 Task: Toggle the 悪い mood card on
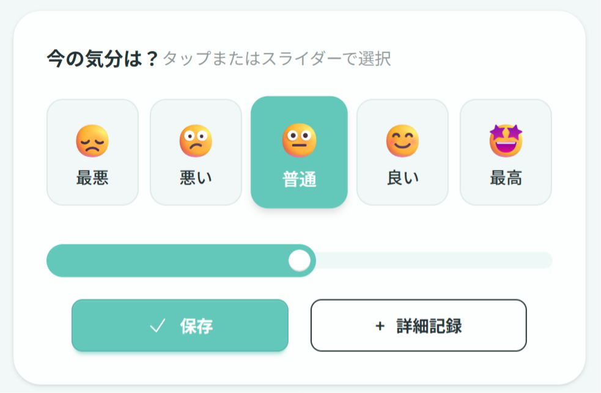click(195, 151)
